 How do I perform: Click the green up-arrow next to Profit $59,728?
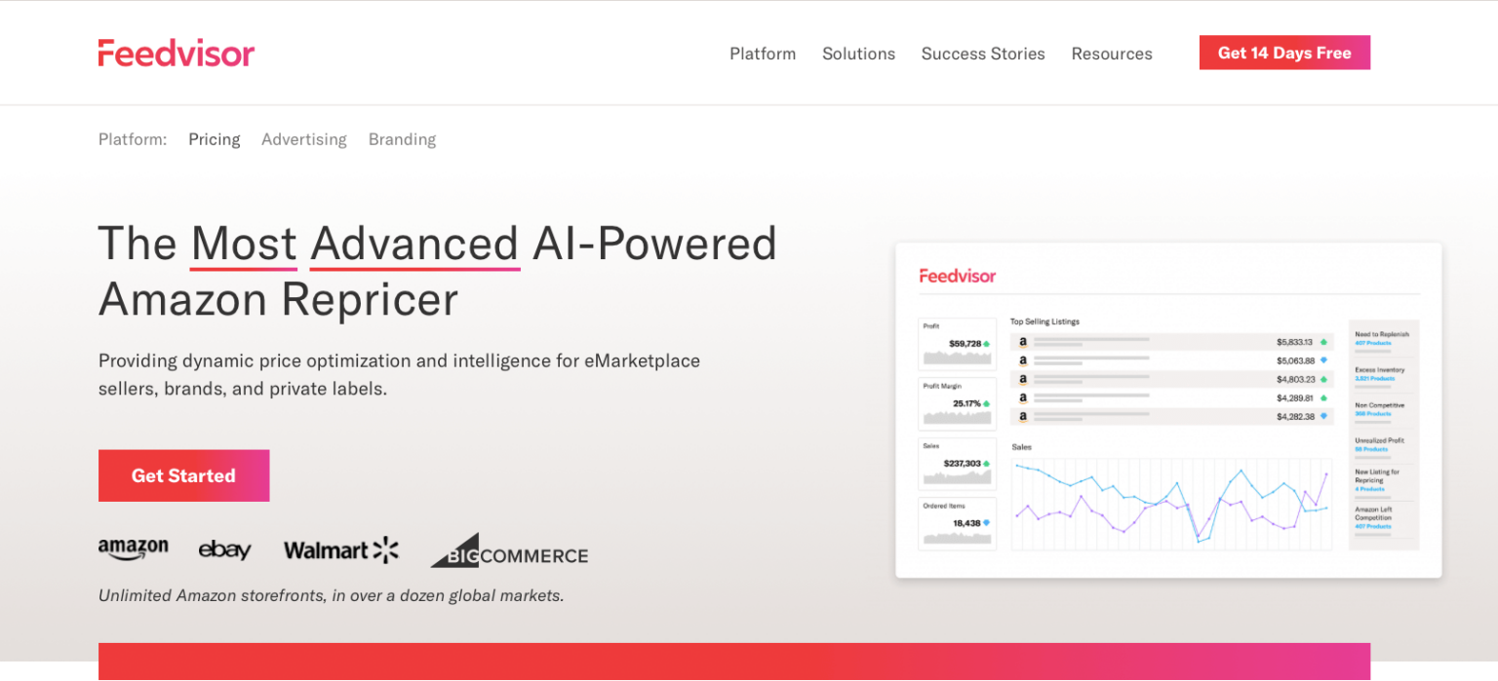coord(986,343)
